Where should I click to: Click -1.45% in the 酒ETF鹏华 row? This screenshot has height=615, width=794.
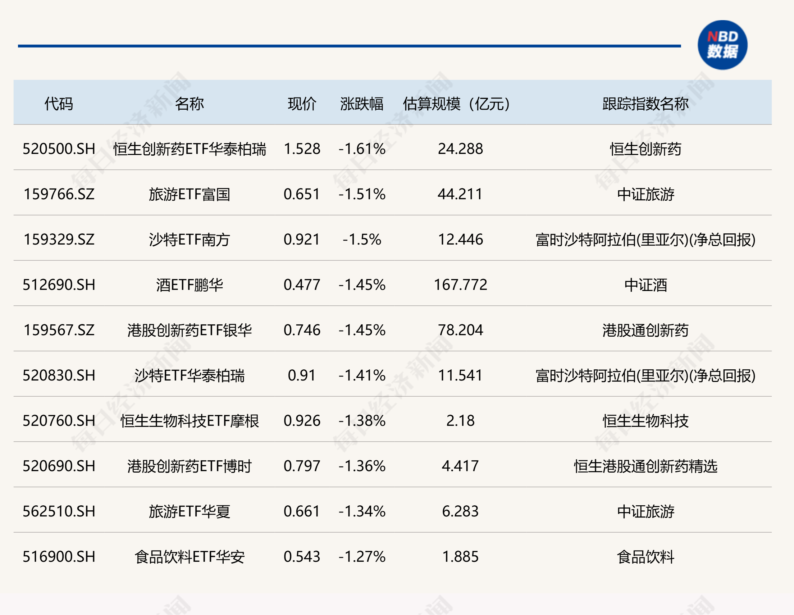362,285
